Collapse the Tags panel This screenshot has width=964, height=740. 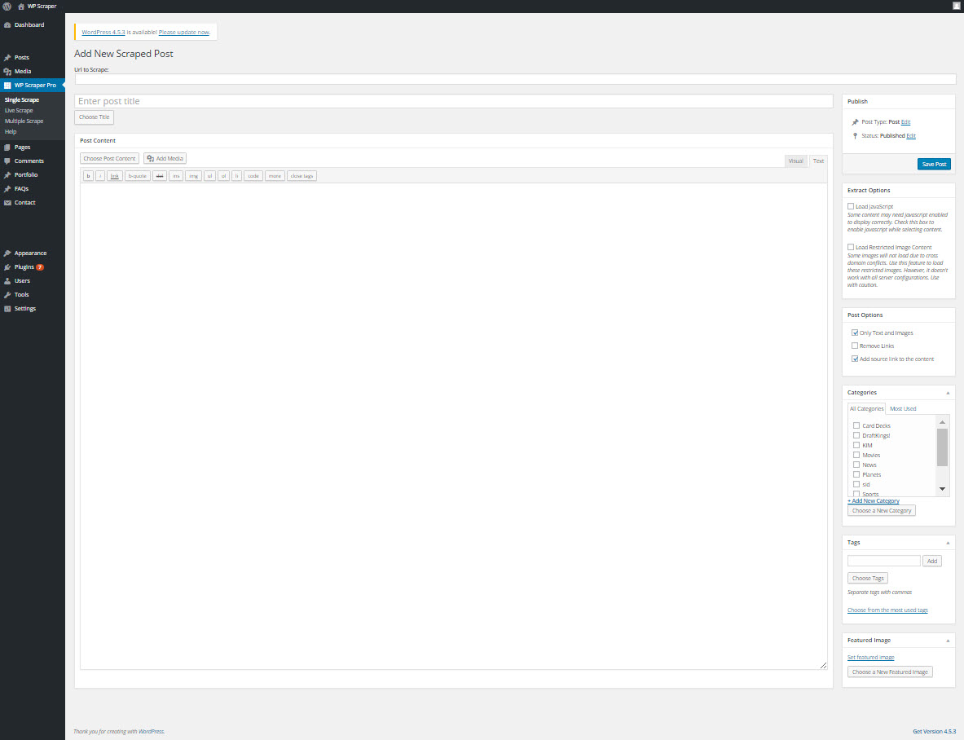click(x=948, y=543)
